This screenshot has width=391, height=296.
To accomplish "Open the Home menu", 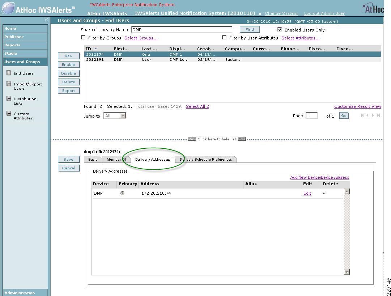I will [25, 29].
